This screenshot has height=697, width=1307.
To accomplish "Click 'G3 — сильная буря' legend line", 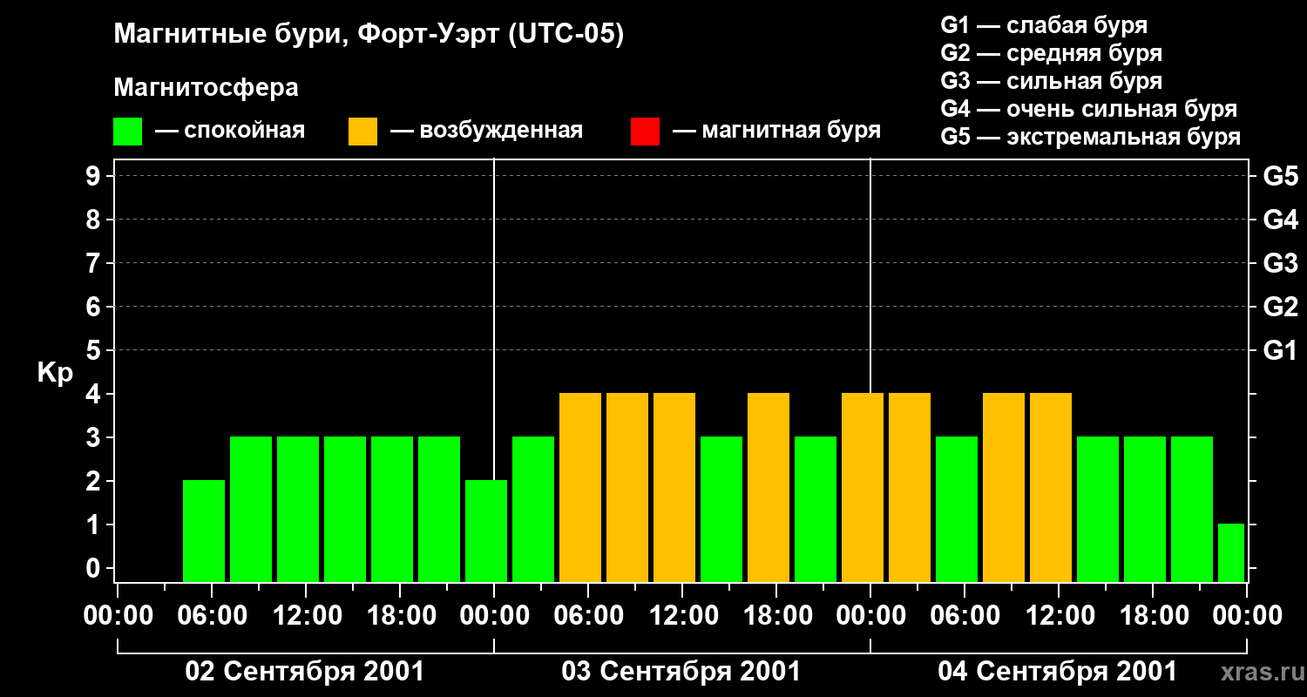I will pos(1051,81).
